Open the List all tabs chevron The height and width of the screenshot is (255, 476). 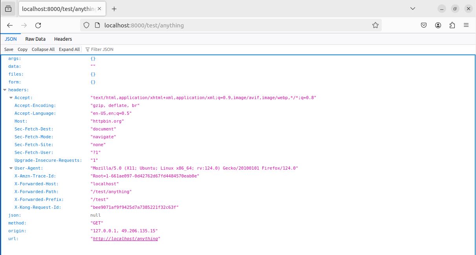pos(412,9)
